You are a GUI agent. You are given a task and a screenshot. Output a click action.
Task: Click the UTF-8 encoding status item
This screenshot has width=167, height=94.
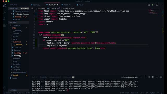click(142, 93)
